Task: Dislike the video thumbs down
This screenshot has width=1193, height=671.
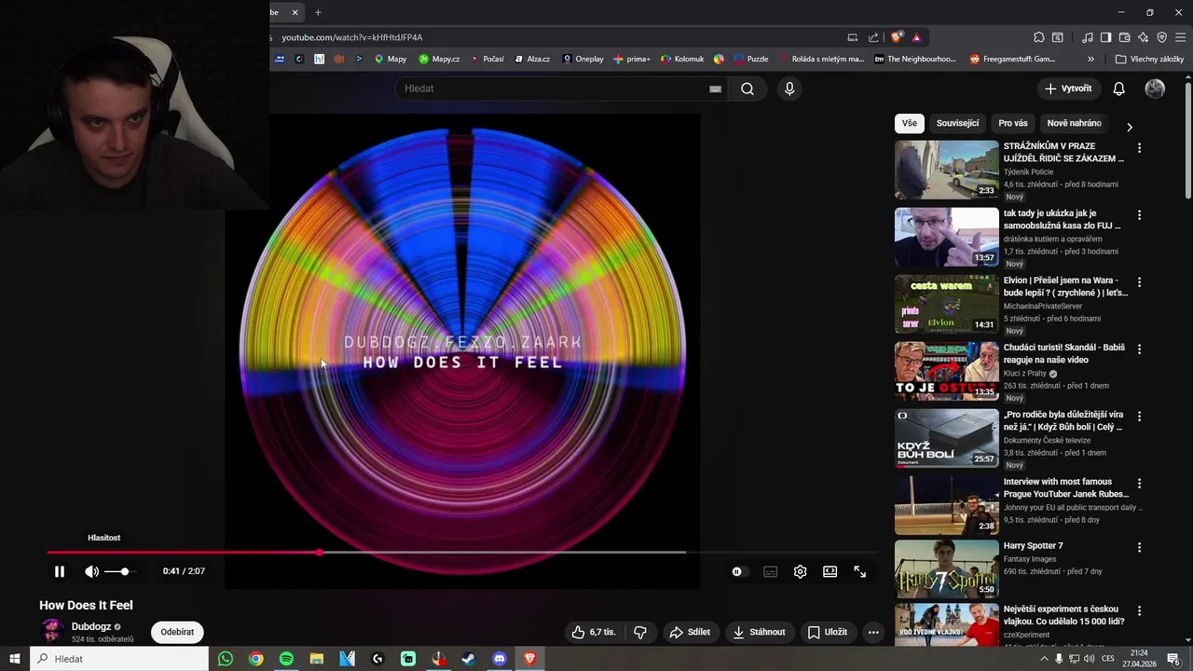Action: 640,632
